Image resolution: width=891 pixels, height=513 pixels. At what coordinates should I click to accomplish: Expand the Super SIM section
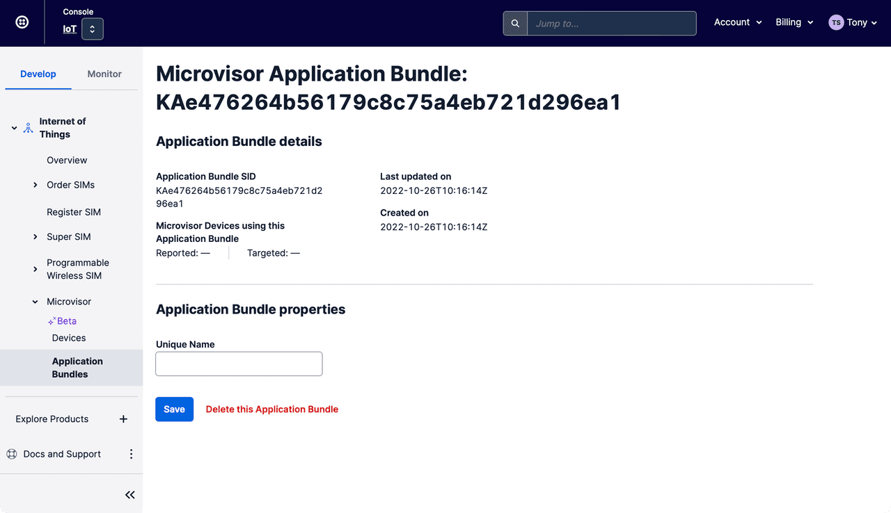(35, 236)
